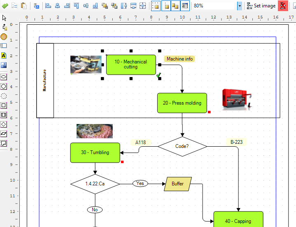The image size is (296, 227).
Task: Align selected shapes to right edges
Action: (67, 6)
